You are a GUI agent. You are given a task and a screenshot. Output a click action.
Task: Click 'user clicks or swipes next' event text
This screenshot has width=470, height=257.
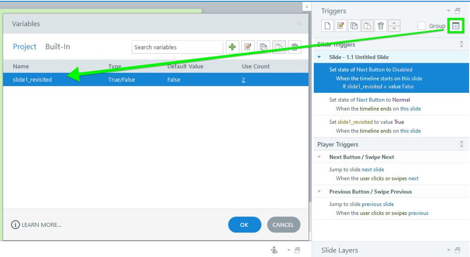pyautogui.click(x=389, y=178)
